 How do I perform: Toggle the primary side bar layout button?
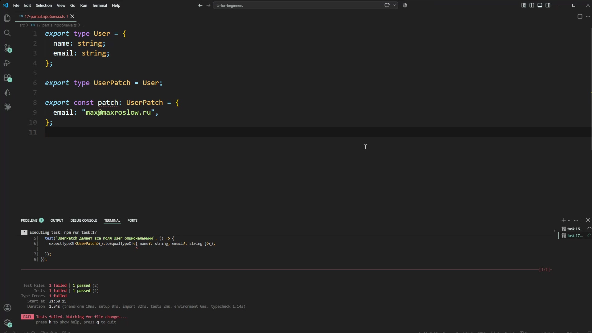532,5
